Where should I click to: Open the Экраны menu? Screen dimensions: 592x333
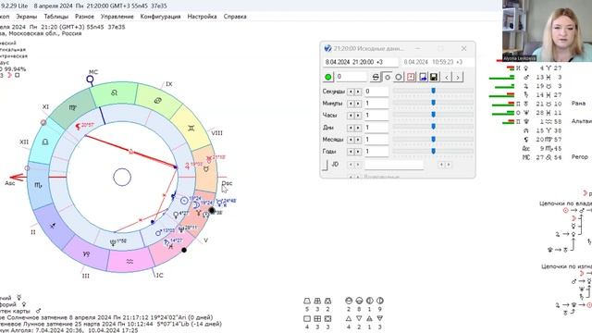[x=27, y=17]
